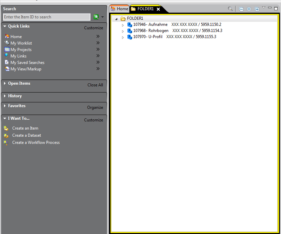Open My Projects link
This screenshot has height=234, width=281.
click(21, 50)
